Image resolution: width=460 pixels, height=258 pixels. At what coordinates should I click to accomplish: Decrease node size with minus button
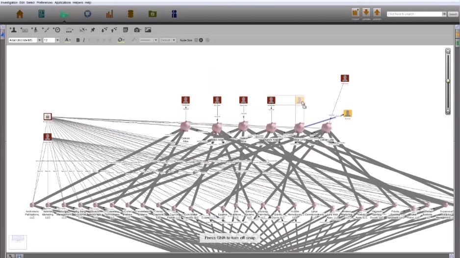tap(196, 40)
